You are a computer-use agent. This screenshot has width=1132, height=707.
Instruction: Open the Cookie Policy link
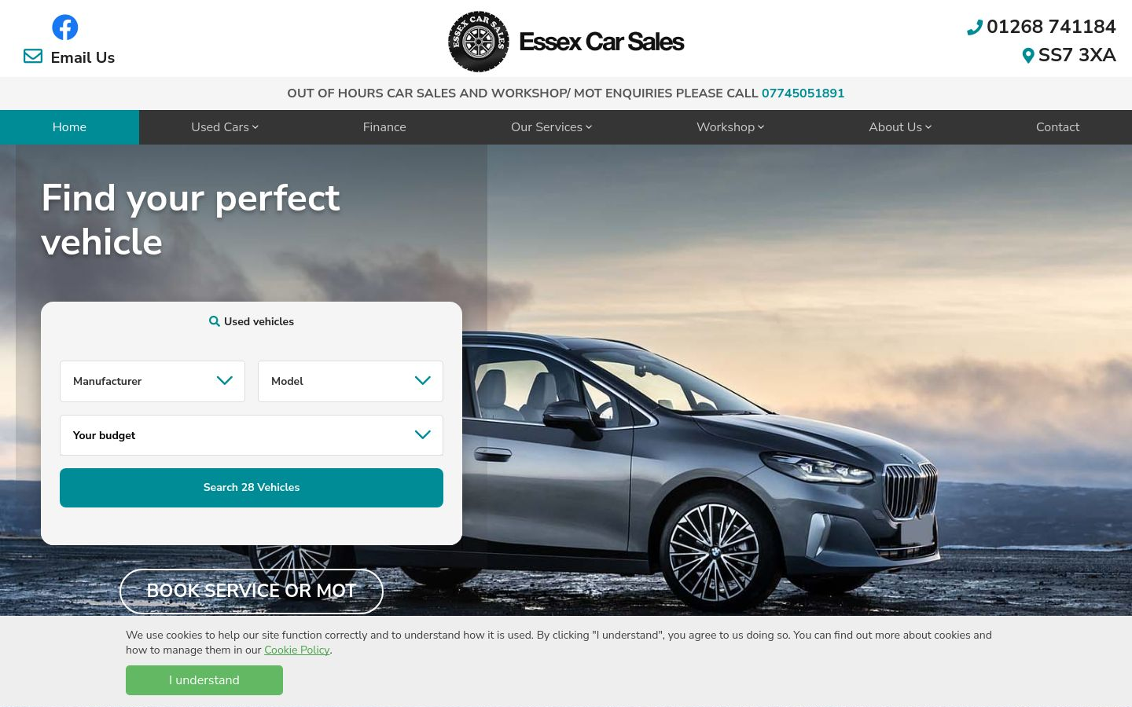click(296, 650)
